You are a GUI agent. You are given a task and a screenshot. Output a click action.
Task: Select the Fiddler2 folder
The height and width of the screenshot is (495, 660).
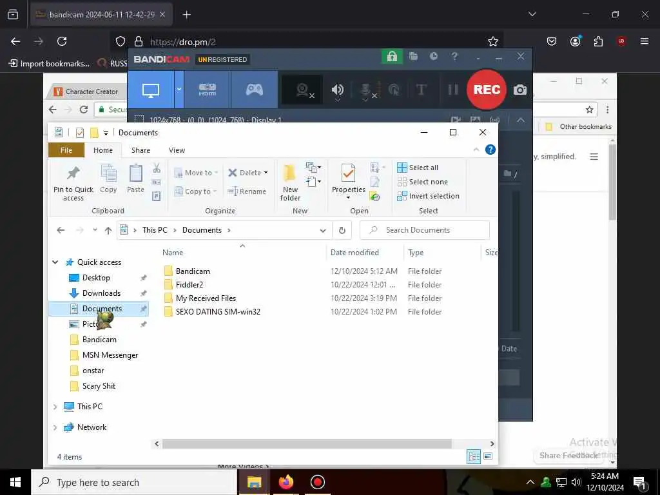[189, 285]
